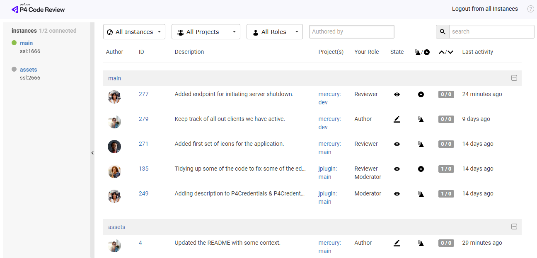
Task: Click the search magnifier icon
Action: click(x=443, y=31)
